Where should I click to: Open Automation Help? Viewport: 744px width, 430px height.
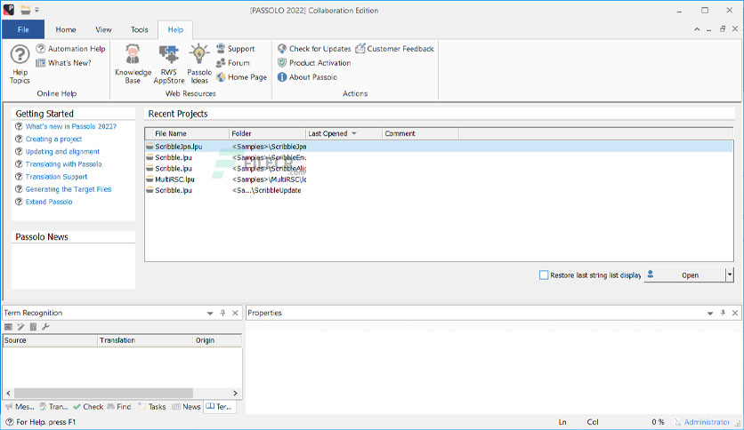[70, 49]
